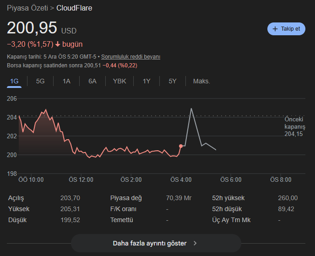Click the Takip et follow button
This screenshot has height=256, width=315.
point(286,28)
